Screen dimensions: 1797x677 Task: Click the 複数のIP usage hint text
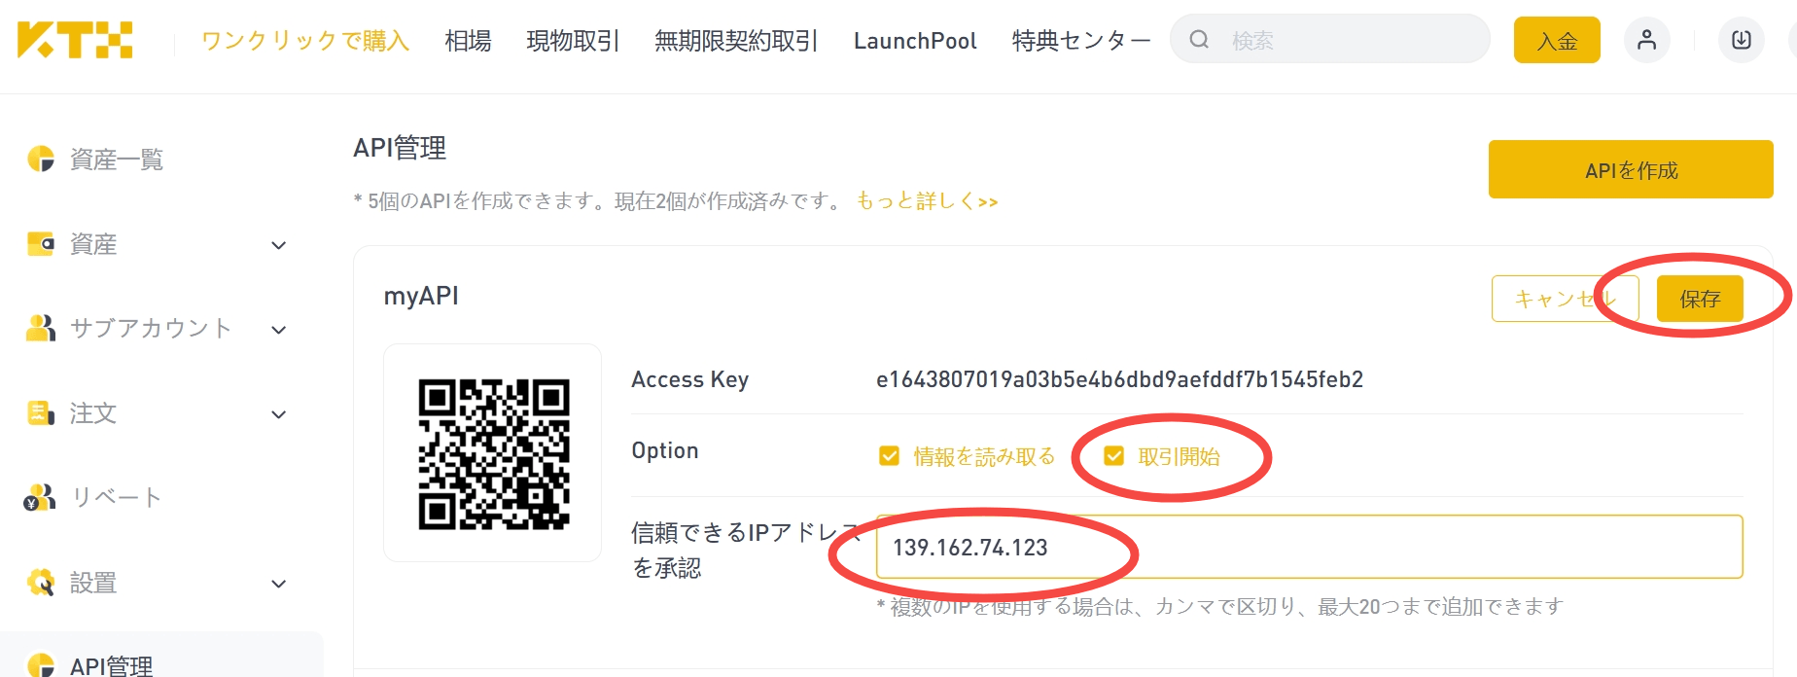coord(1219,606)
